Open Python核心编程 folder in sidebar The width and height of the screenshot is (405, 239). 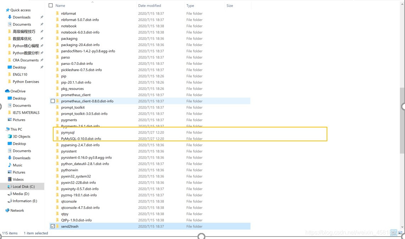click(x=26, y=46)
